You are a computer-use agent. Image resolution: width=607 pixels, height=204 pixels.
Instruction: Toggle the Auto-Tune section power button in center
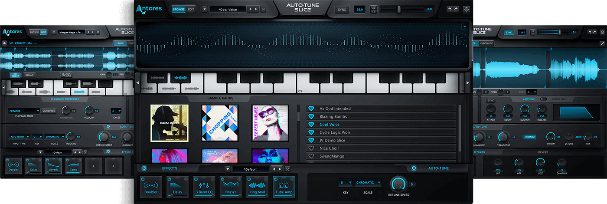tap(414, 168)
